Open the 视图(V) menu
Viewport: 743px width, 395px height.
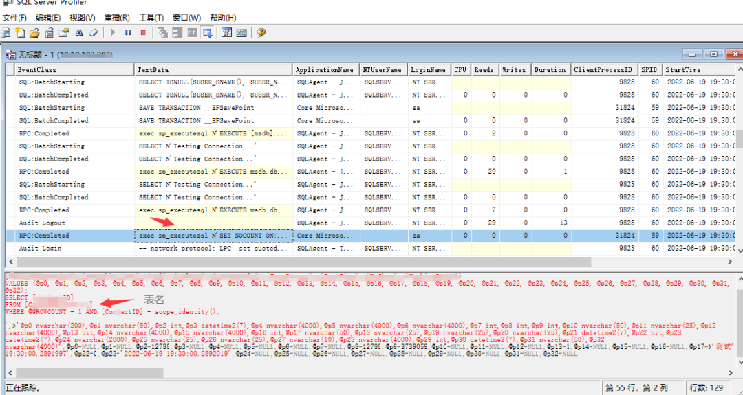[83, 17]
